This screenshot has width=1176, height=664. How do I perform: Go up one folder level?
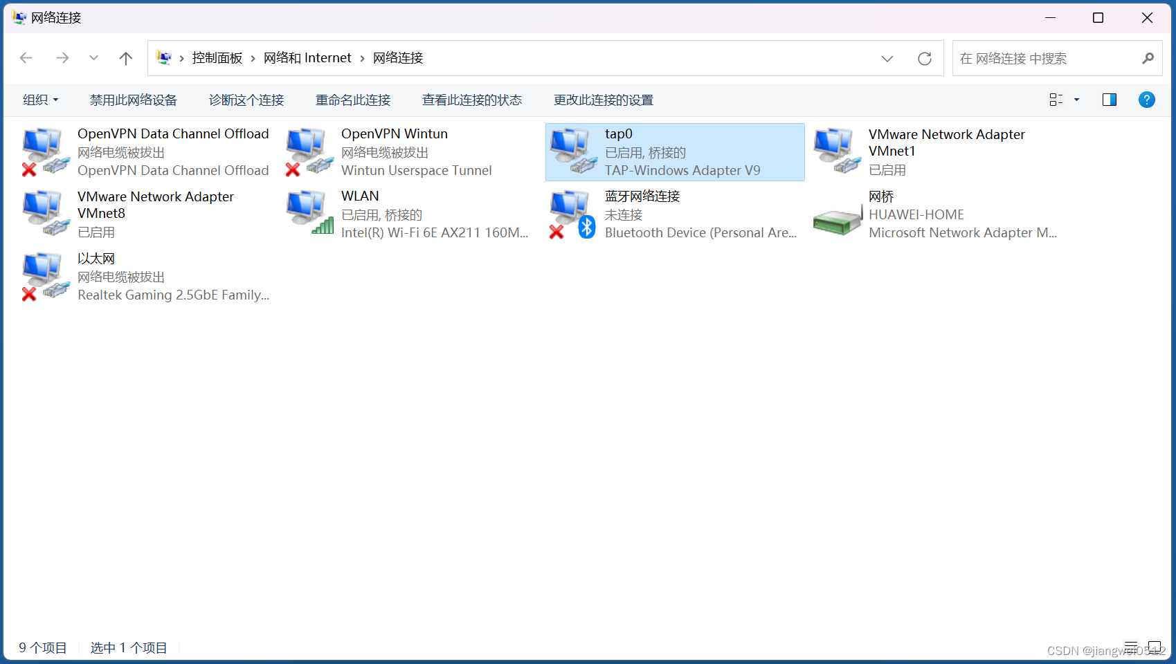[x=125, y=58]
